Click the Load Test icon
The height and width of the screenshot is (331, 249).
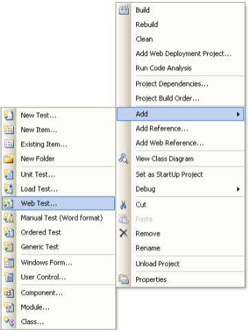point(9,189)
